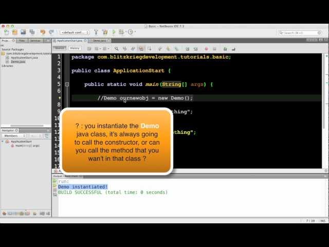Image resolution: width=329 pixels, height=247 pixels.
Task: Run the project with green play icon
Action: (114, 32)
